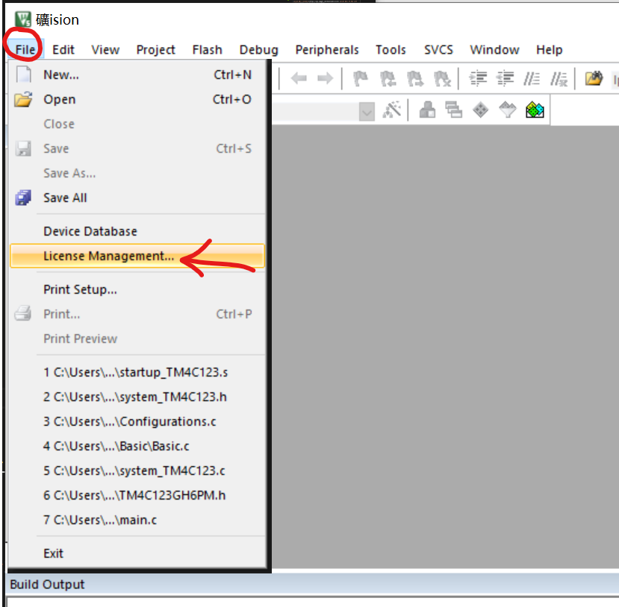This screenshot has width=619, height=607.
Task: Click the Select Software Packs icon
Action: [508, 110]
